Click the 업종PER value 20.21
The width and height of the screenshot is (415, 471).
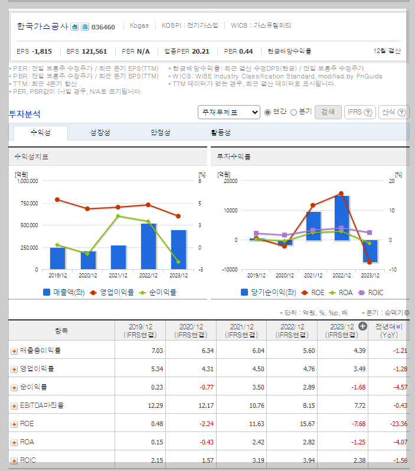pyautogui.click(x=201, y=51)
